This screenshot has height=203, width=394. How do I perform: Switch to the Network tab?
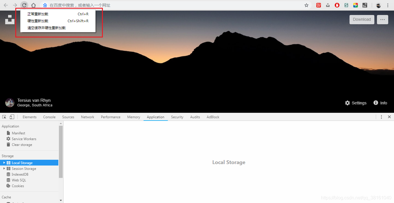(88, 117)
